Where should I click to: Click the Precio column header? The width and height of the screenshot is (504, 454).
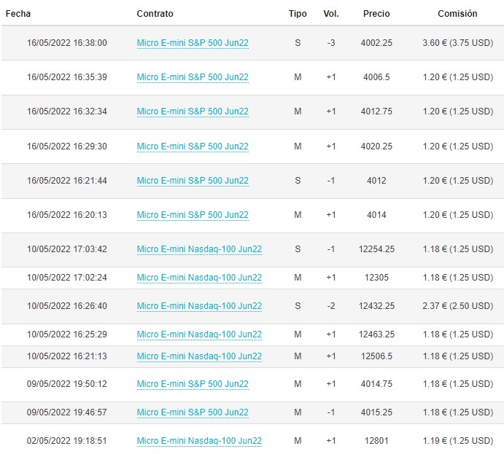pos(376,14)
